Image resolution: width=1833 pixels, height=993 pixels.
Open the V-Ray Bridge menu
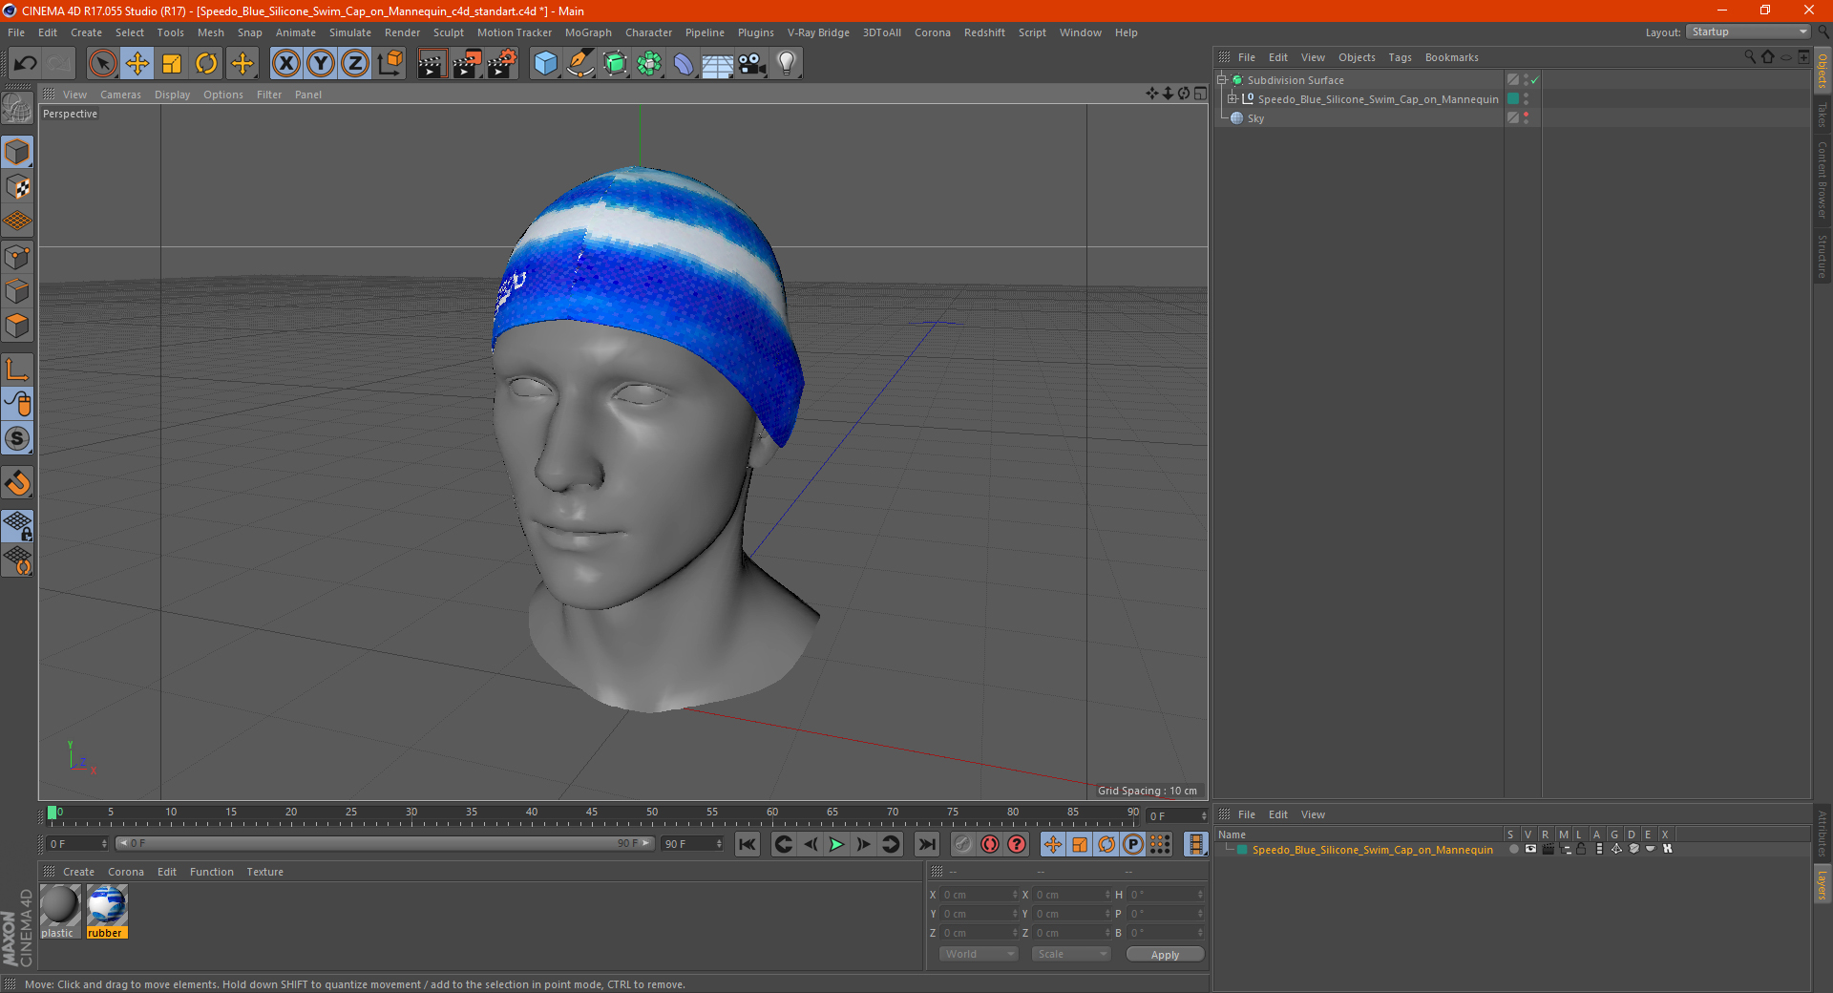click(818, 32)
